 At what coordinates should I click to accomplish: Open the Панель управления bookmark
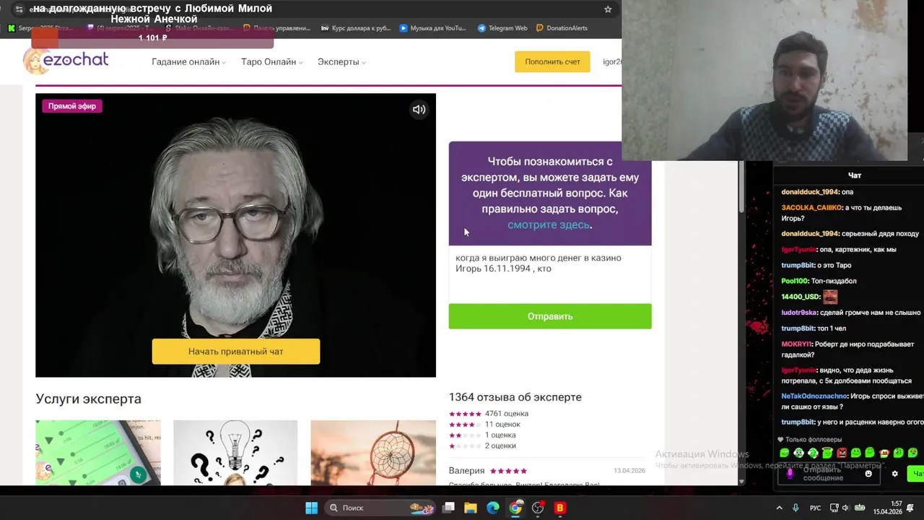tap(276, 28)
